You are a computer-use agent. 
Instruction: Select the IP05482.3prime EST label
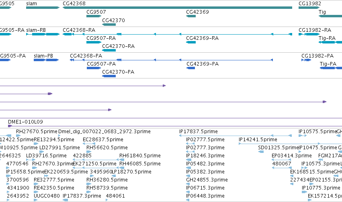point(205,164)
